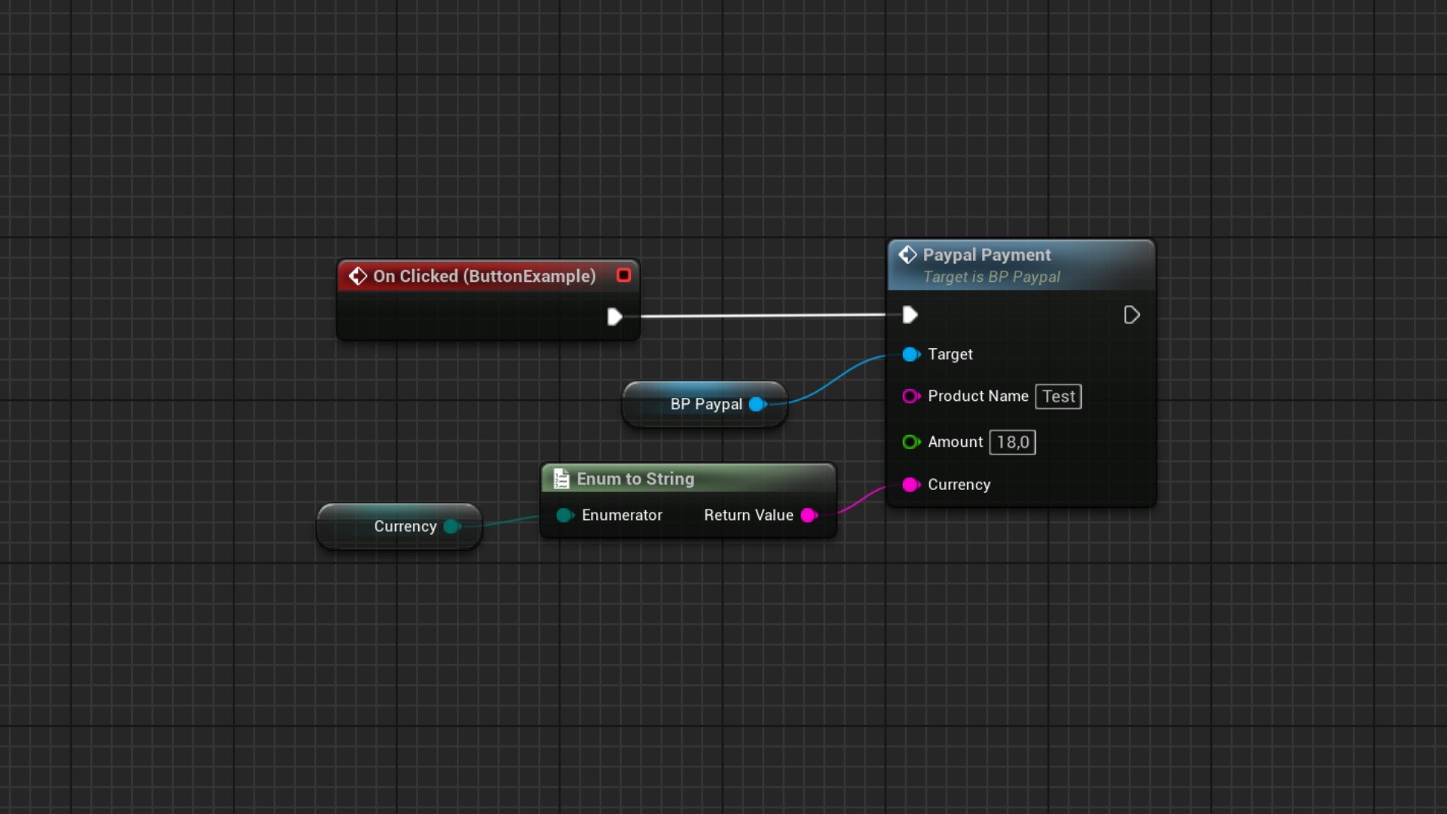The image size is (1447, 814).
Task: Click the Paypal Payment function icon in header
Action: (x=907, y=255)
